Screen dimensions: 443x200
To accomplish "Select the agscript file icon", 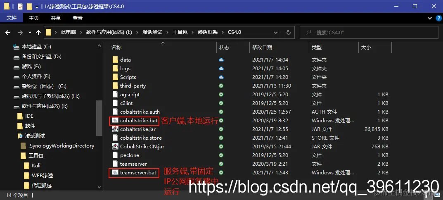I will point(115,95).
